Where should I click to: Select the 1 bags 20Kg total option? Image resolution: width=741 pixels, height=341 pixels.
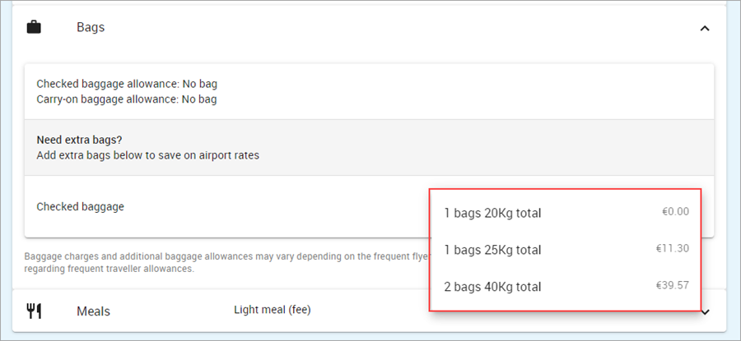click(565, 213)
